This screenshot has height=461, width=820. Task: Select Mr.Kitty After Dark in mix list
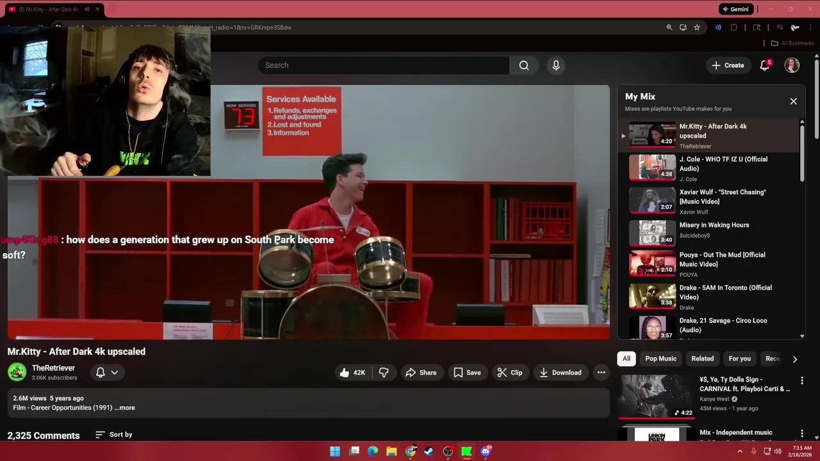pyautogui.click(x=709, y=136)
